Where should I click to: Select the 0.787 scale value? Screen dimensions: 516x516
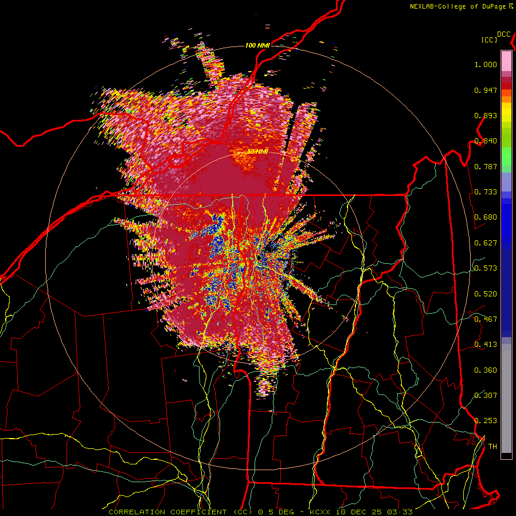click(x=486, y=166)
